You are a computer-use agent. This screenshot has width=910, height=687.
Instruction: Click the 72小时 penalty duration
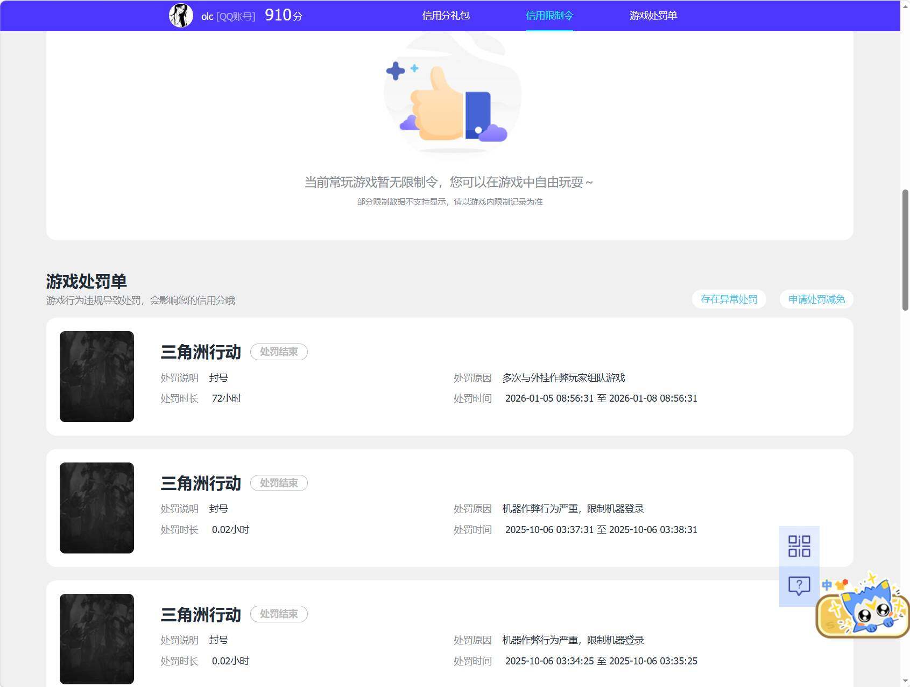coord(227,398)
